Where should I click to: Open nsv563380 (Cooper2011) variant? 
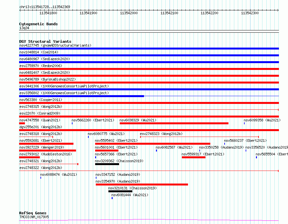[x=41, y=100]
